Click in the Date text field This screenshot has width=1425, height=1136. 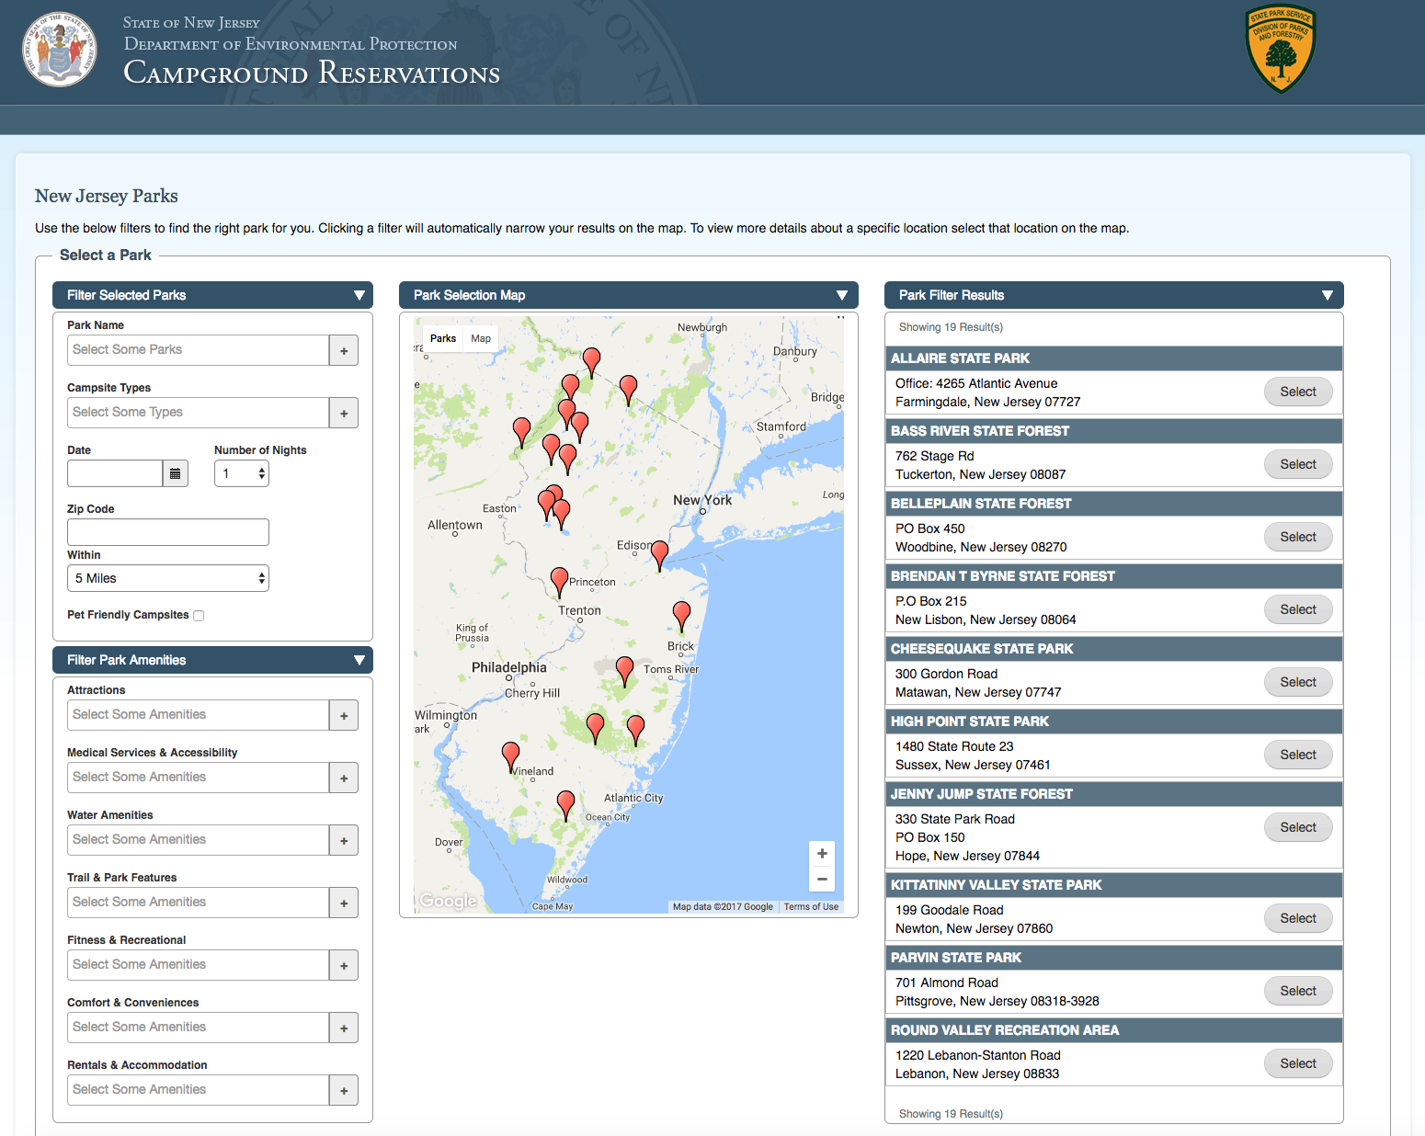coord(115,473)
